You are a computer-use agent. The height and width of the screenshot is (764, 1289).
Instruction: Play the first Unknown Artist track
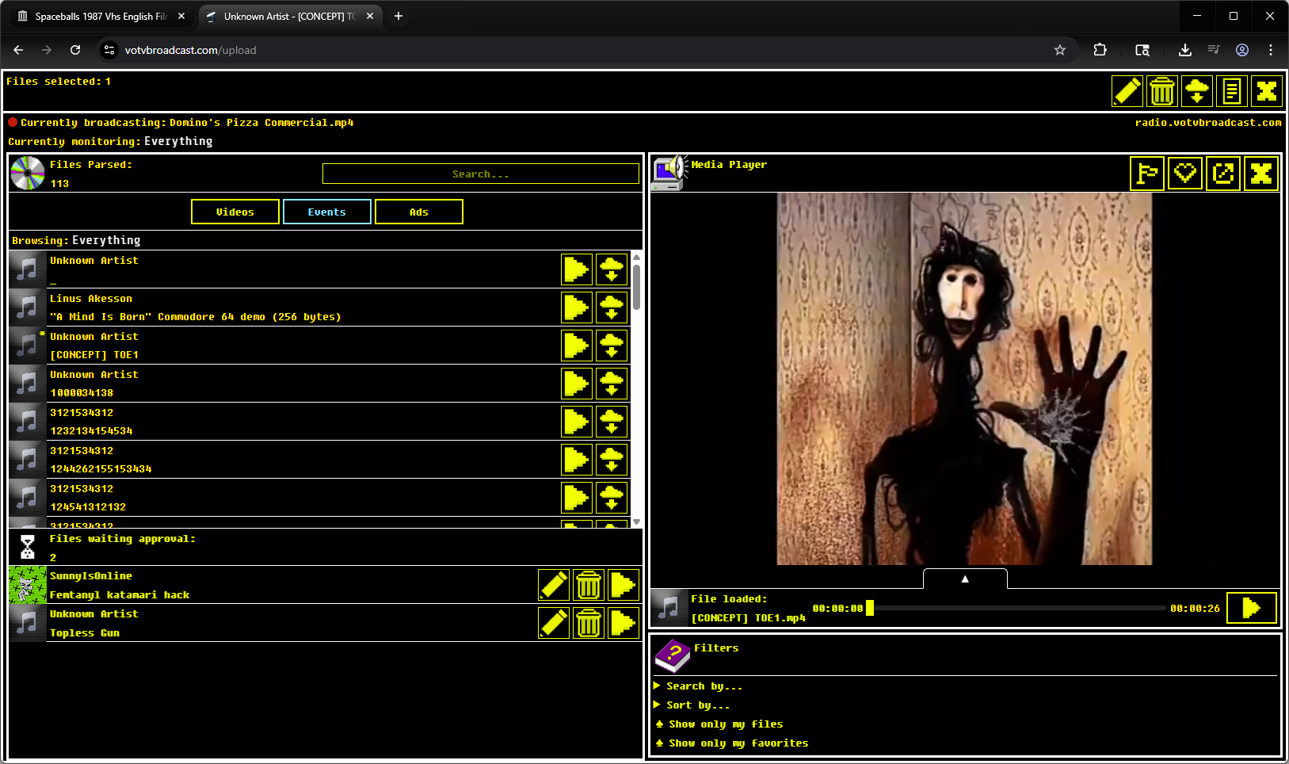(577, 269)
